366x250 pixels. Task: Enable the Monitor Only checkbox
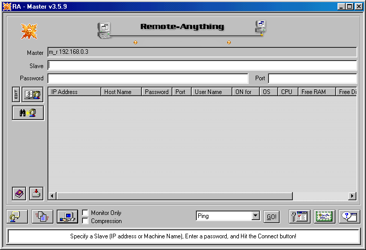pos(85,213)
